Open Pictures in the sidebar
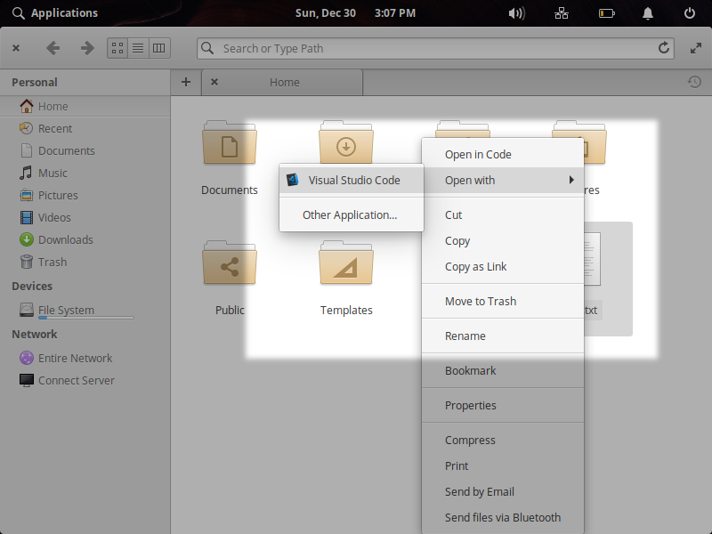Image resolution: width=712 pixels, height=534 pixels. 85,195
